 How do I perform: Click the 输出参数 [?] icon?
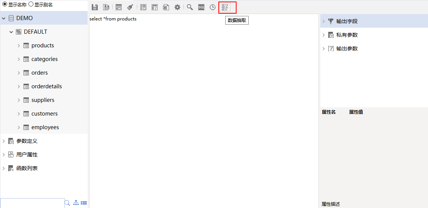click(x=331, y=48)
